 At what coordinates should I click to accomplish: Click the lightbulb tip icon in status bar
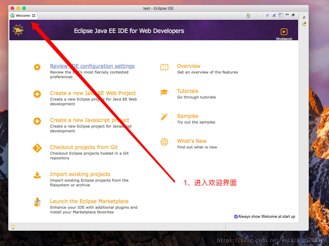(x=13, y=227)
